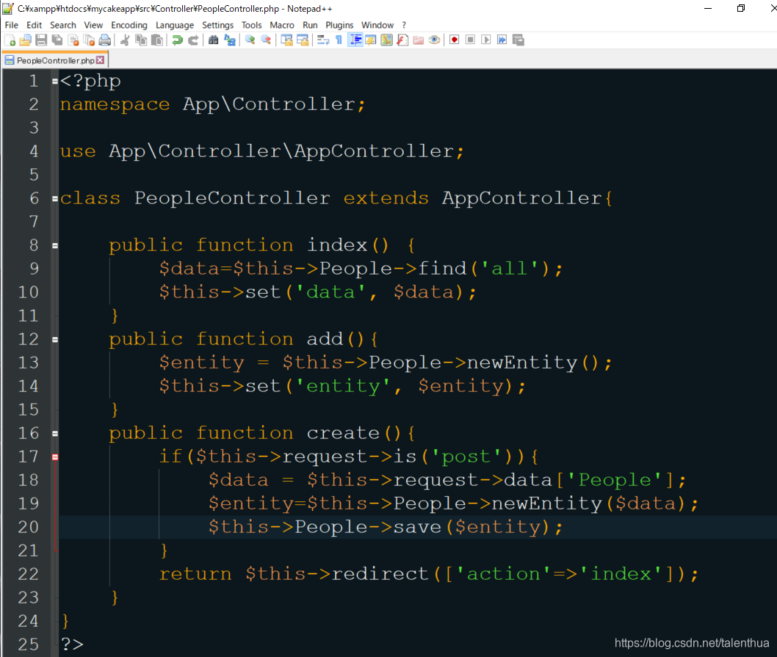The image size is (777, 657).
Task: Toggle Show All Characters display
Action: (338, 40)
